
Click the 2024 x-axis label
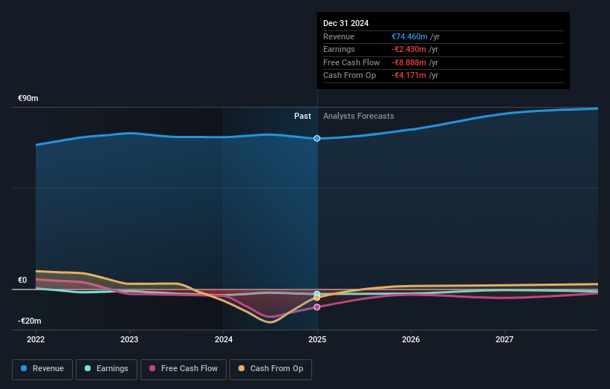tap(224, 339)
